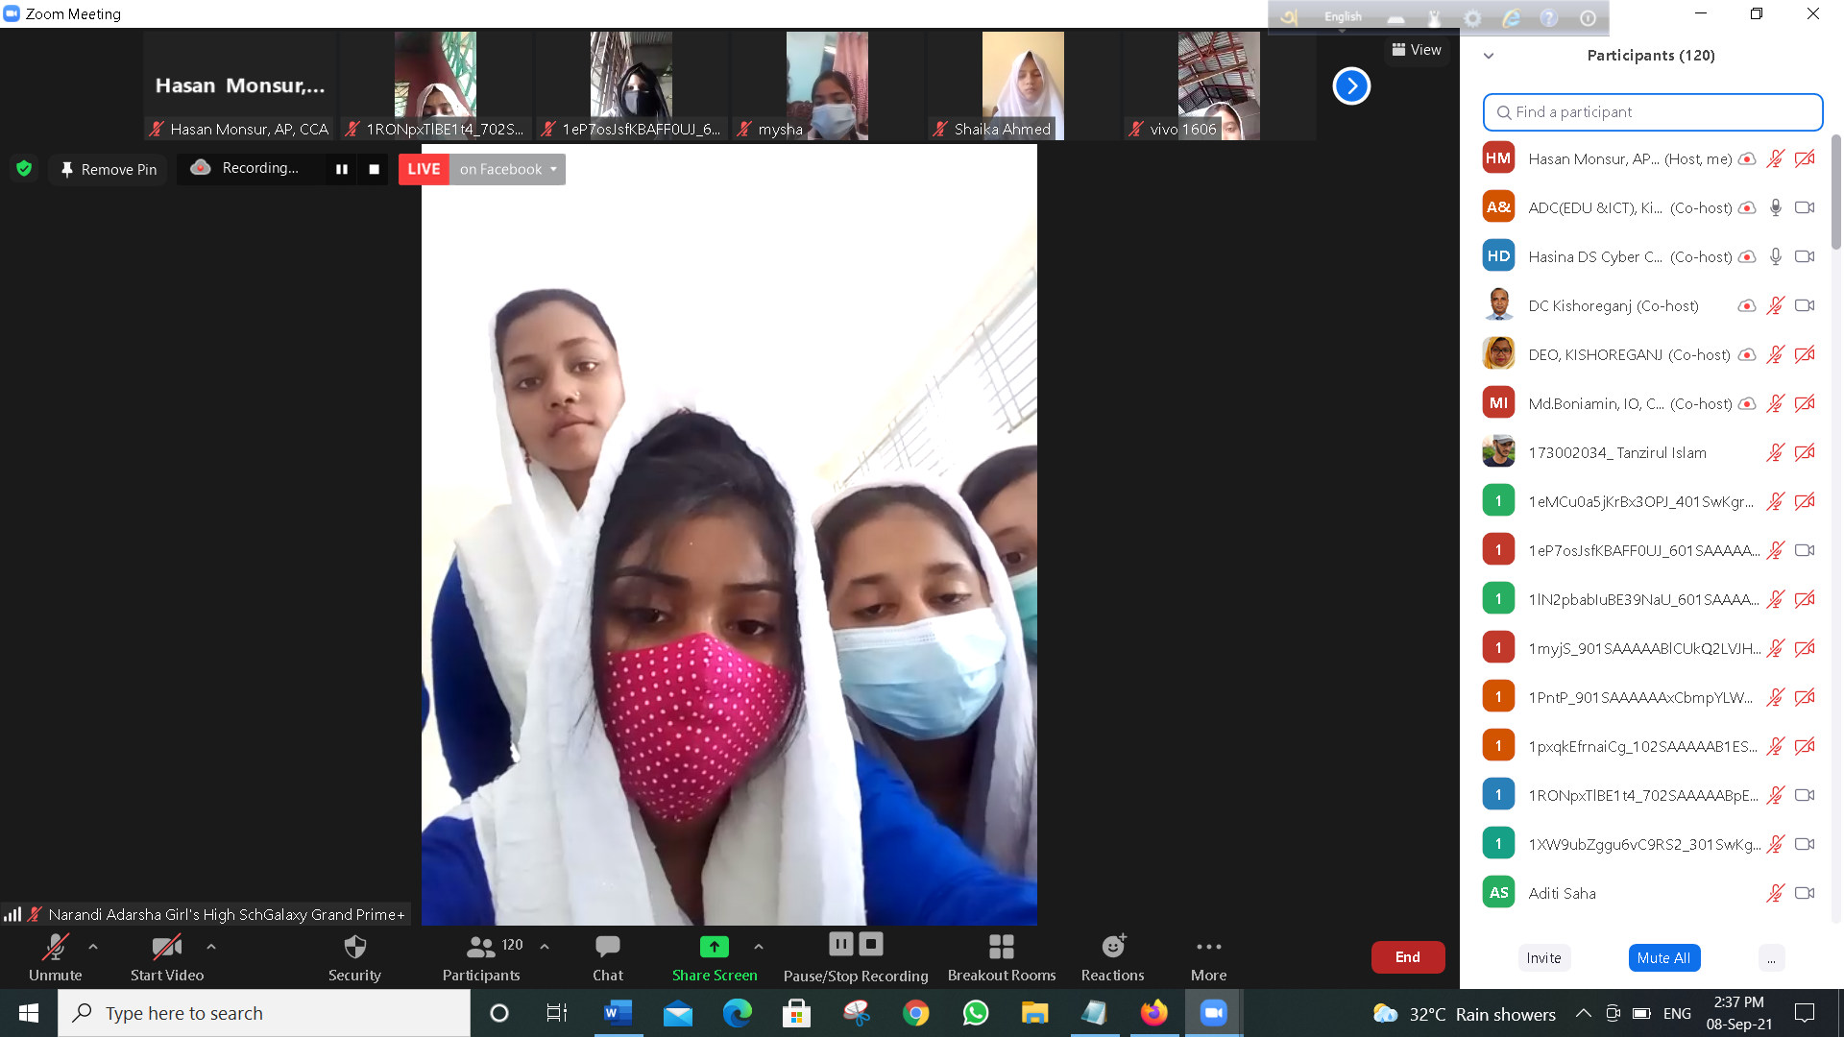Select the Shaika Ahmed video thumbnail

pos(1022,86)
